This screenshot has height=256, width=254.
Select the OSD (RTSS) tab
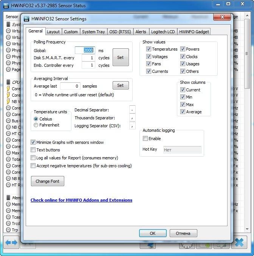tap(120, 32)
